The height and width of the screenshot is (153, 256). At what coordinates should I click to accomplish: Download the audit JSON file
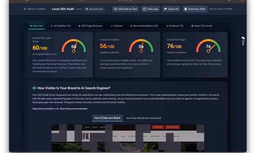pyautogui.click(x=195, y=9)
